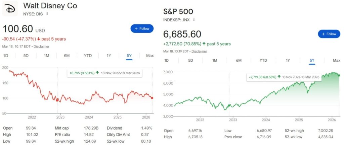Select the 6M tab on the Disney chart
The height and width of the screenshot is (146, 344).
(67, 56)
